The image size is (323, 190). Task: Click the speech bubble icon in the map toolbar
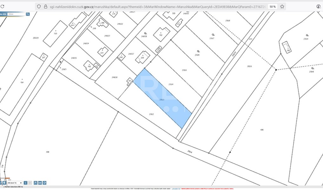tap(44, 183)
